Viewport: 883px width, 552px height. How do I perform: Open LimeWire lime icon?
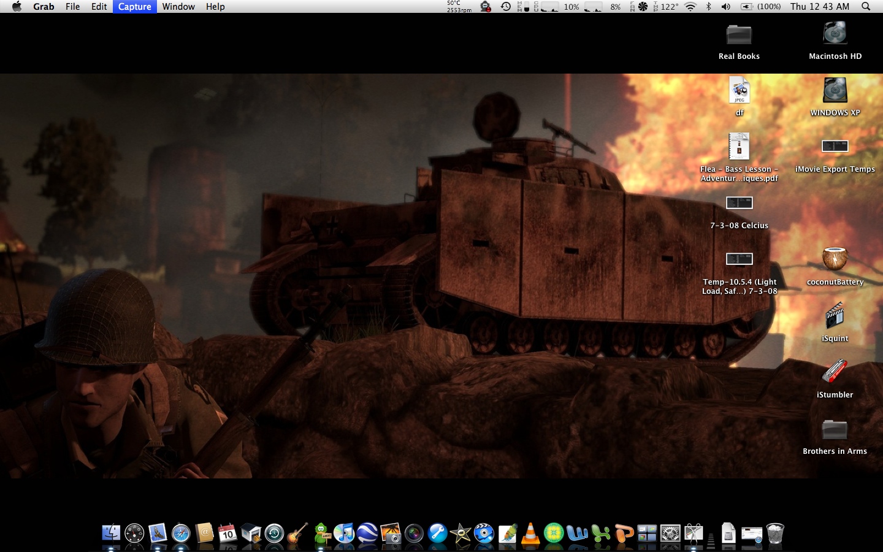coord(554,534)
